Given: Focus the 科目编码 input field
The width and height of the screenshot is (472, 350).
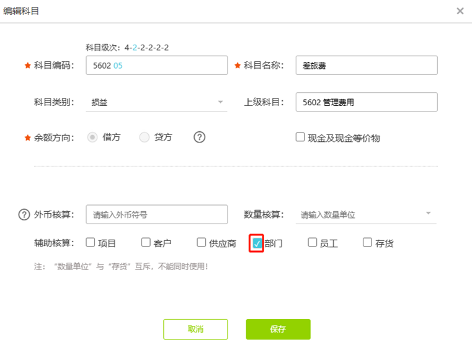Looking at the screenshot, I should point(156,65).
